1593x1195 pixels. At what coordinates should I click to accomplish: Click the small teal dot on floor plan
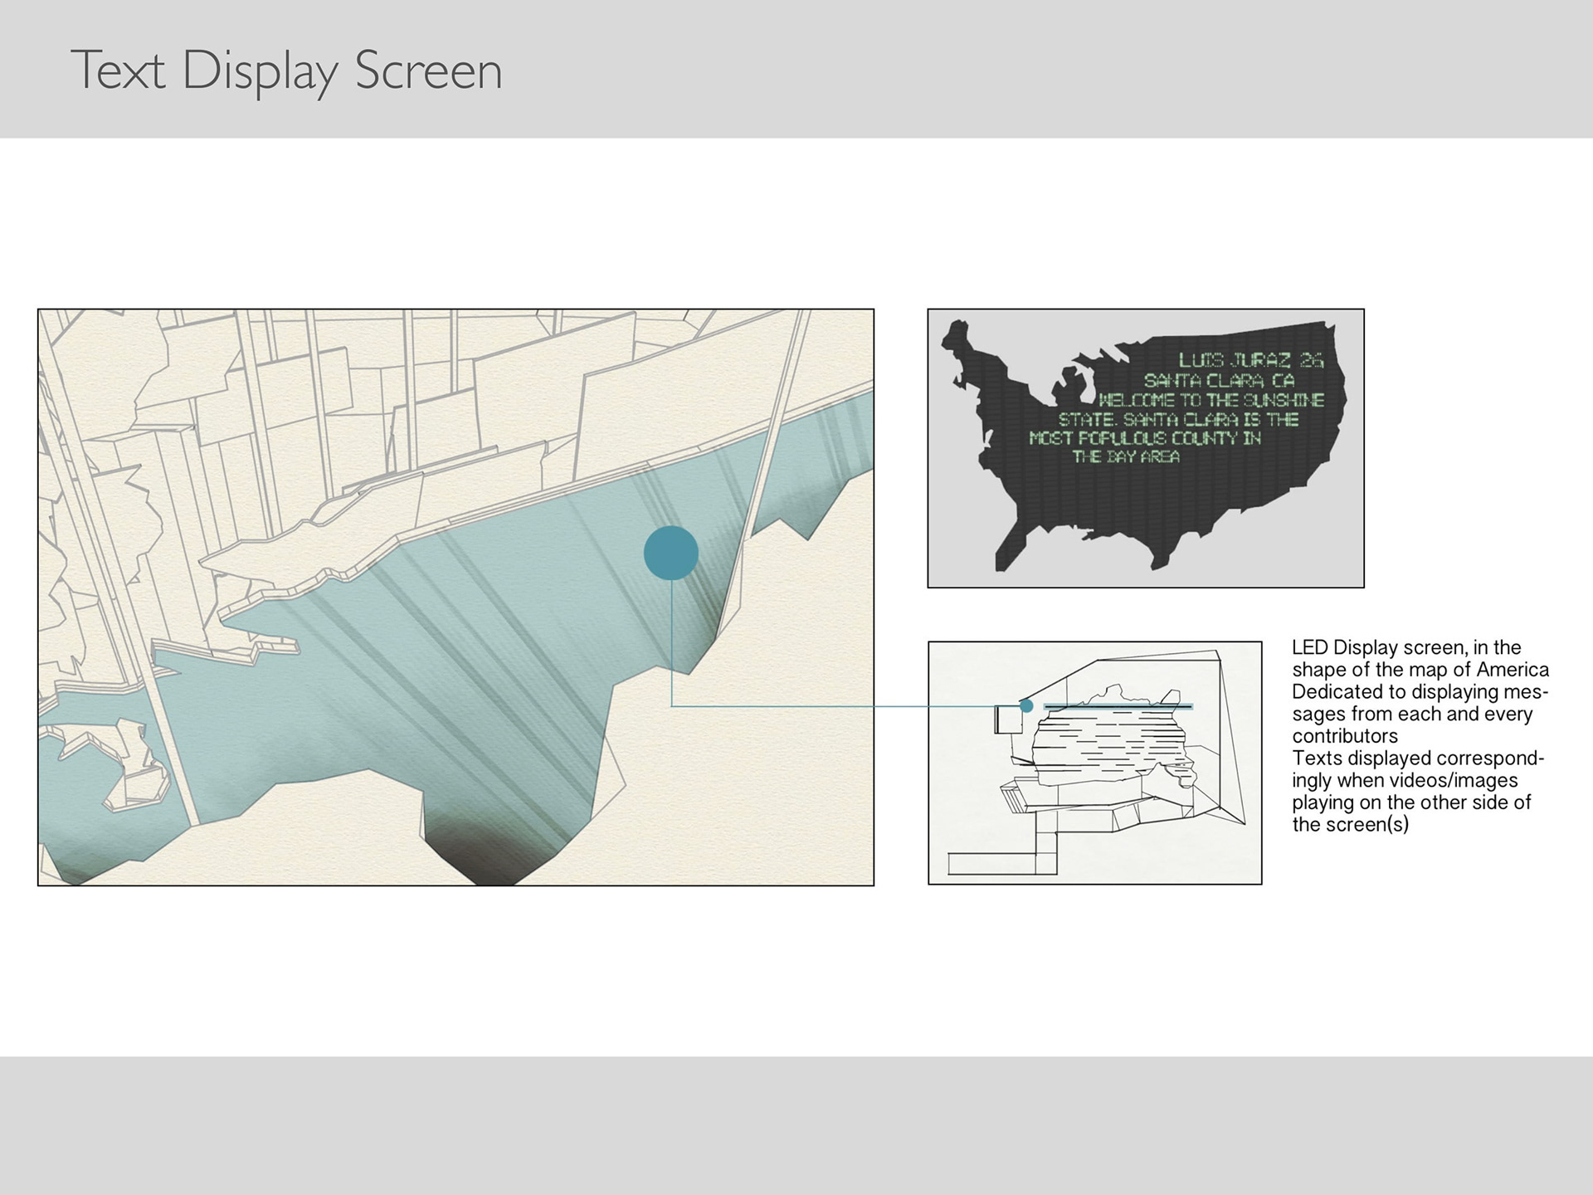click(1026, 705)
